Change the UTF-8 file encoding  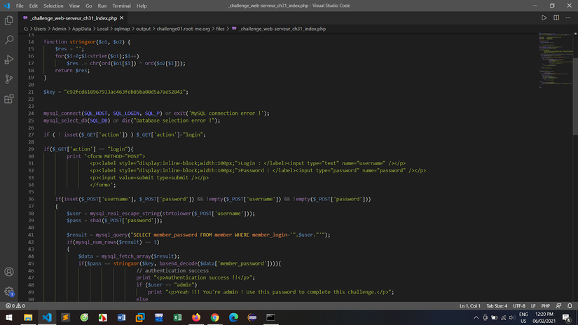[519, 306]
